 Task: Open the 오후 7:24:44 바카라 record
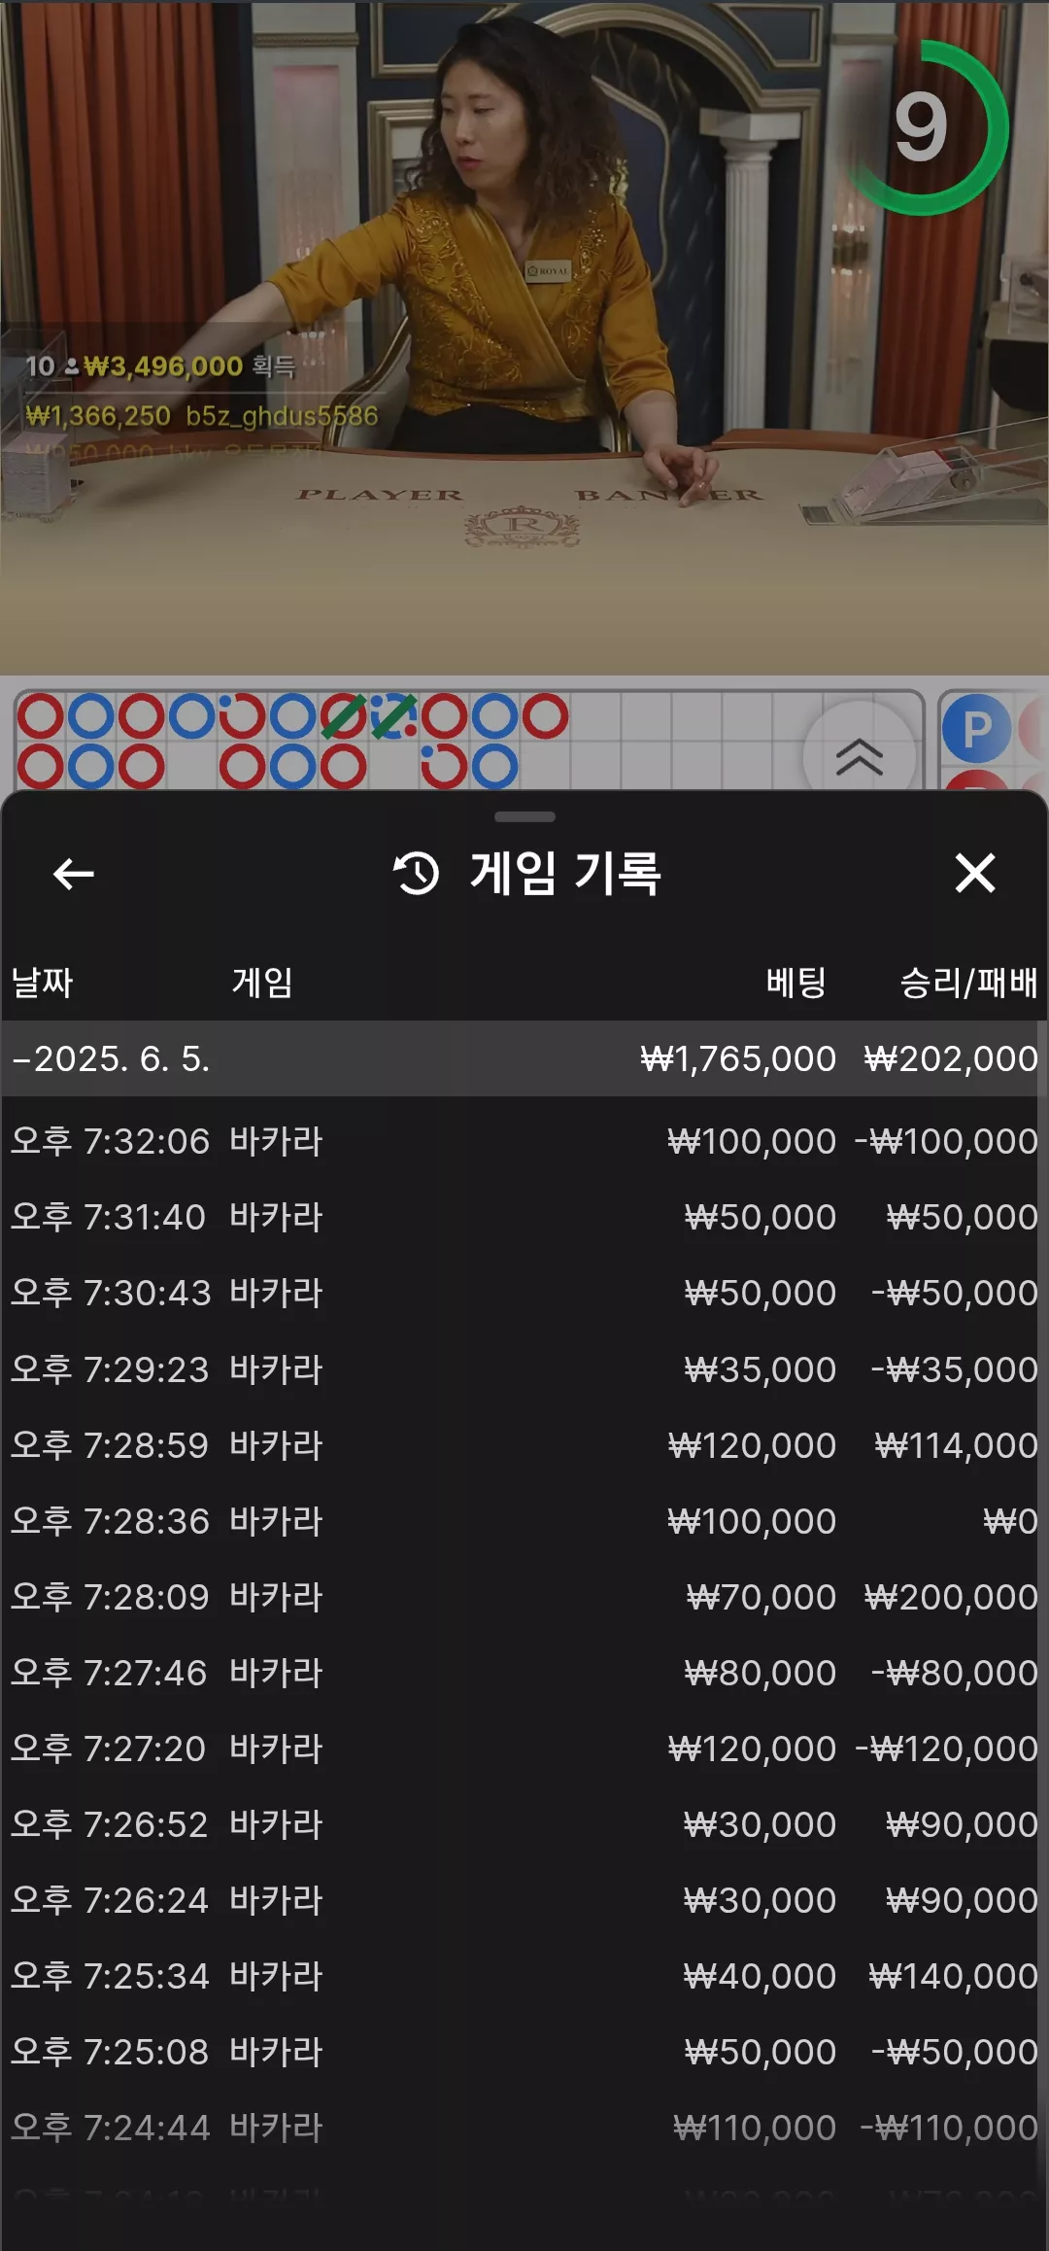[524, 2128]
